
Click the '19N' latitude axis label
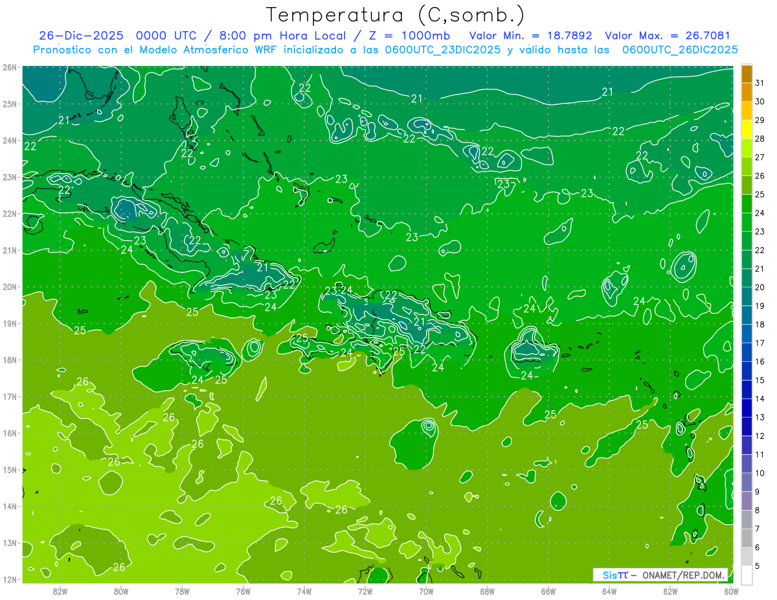point(10,323)
